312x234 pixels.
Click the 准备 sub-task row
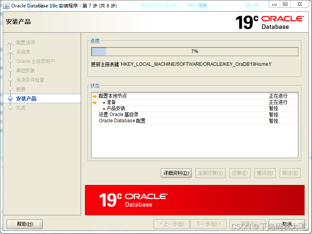click(x=195, y=102)
